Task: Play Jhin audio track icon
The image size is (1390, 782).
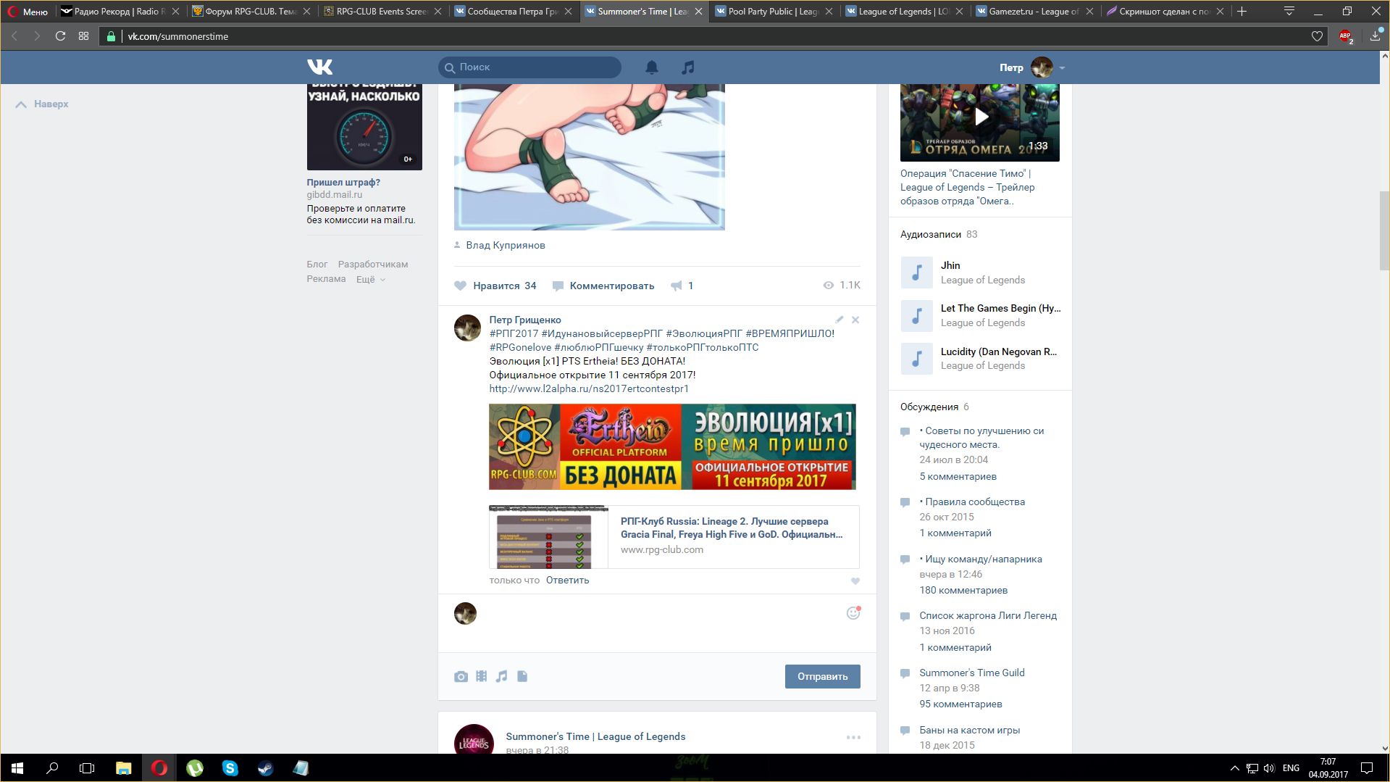Action: [916, 273]
